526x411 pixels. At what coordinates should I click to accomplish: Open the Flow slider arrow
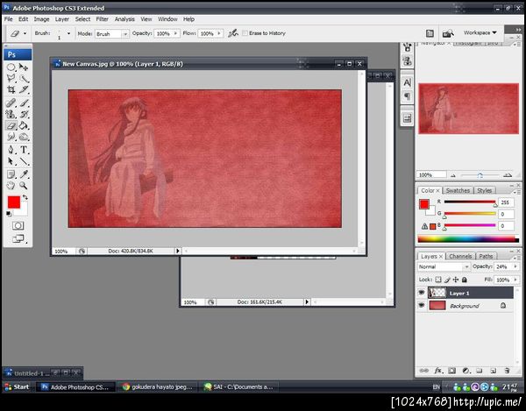tap(219, 33)
